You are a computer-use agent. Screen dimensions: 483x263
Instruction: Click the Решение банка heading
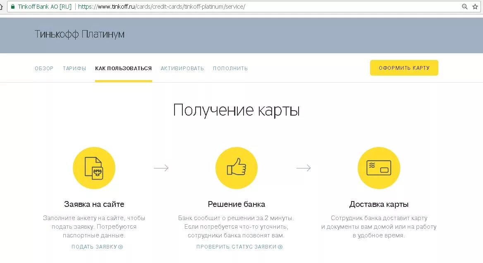pos(237,204)
